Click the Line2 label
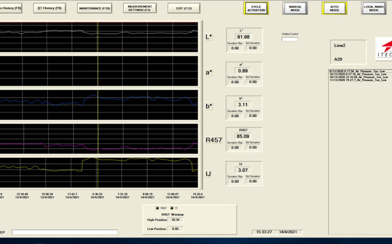Image resolution: width=392 pixels, height=244 pixels. pos(340,46)
